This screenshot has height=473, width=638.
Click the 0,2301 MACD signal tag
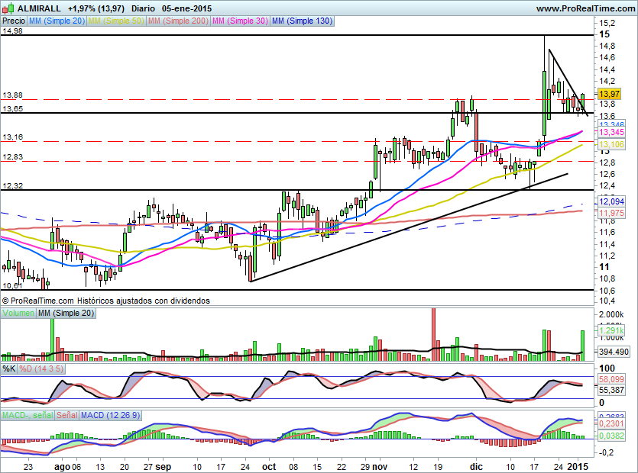(611, 423)
